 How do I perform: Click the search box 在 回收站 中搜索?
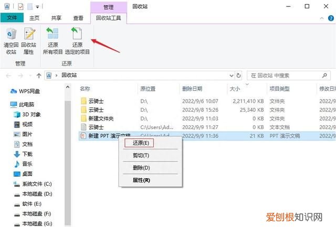pyautogui.click(x=288, y=75)
